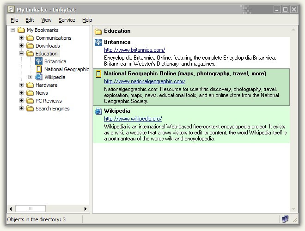Select Communications in the tree
Screen dimensions: 305x231
click(54, 38)
